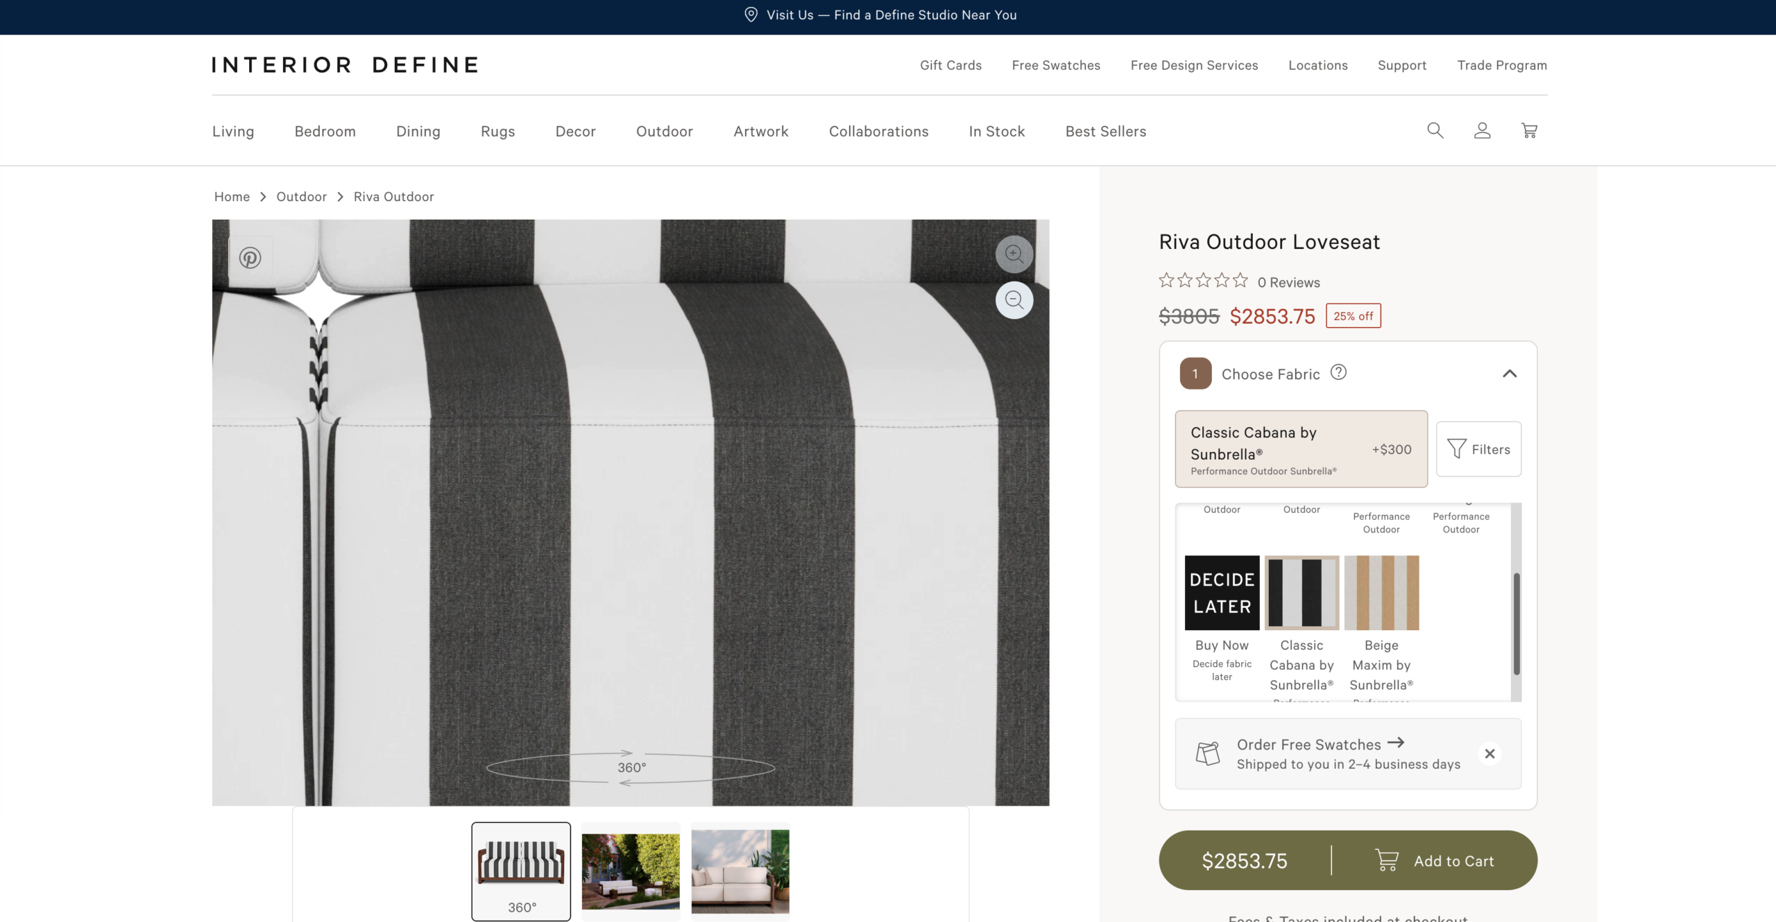Open the account profile icon

tap(1482, 130)
